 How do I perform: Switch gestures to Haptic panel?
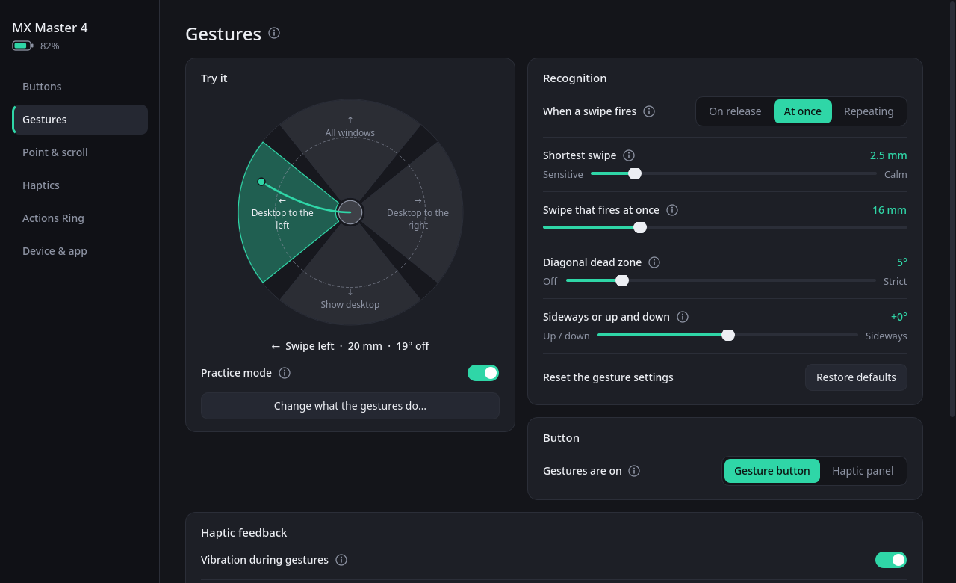tap(863, 471)
